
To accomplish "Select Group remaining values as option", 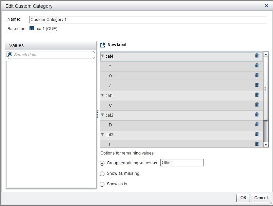I will (102, 163).
